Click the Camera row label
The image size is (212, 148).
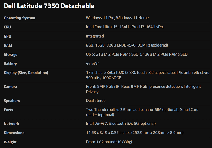coord(10,87)
